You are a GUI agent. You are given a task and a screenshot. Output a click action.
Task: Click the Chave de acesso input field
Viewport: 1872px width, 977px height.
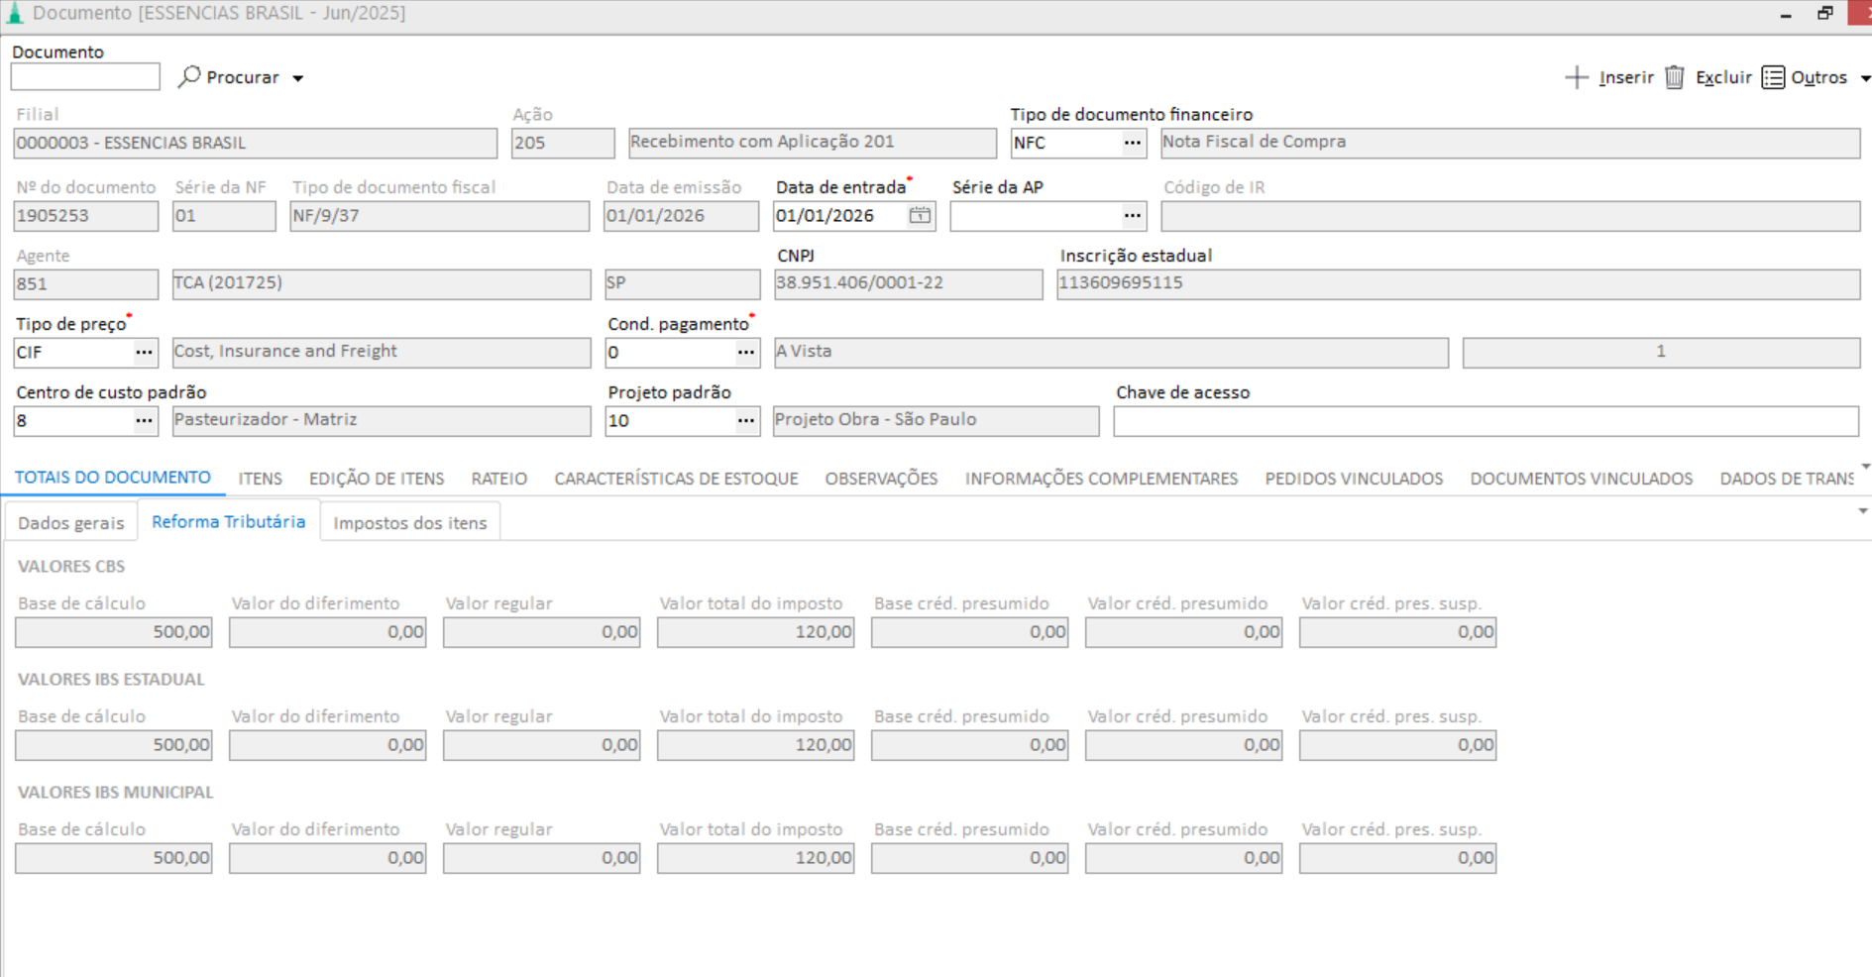pyautogui.click(x=1486, y=421)
